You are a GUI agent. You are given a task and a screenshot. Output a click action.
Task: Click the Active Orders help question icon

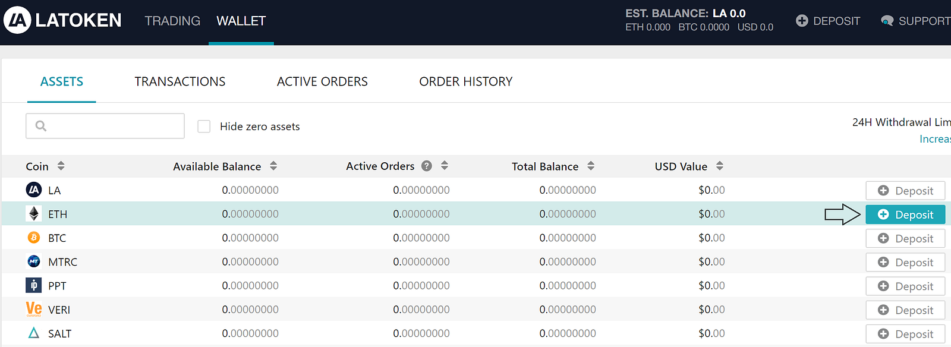pyautogui.click(x=427, y=166)
